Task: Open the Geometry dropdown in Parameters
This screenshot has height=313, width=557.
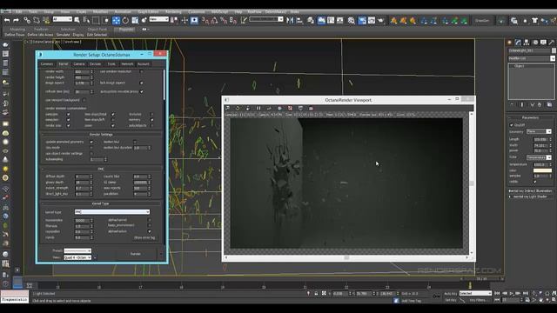Action: [539, 131]
